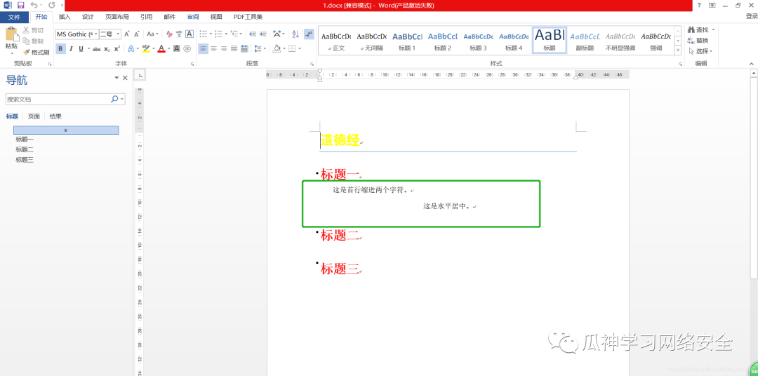
Task: Select the justify text alignment icon
Action: click(234, 49)
